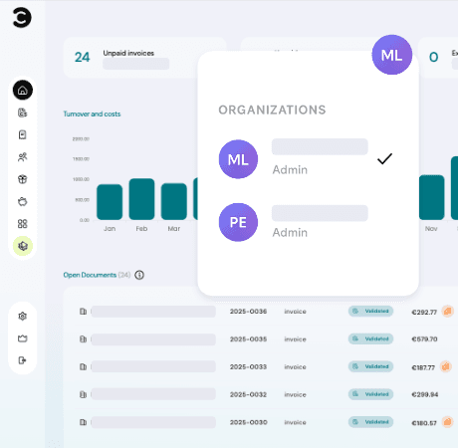Select the ML organization entry
458x448 pixels.
click(x=306, y=159)
